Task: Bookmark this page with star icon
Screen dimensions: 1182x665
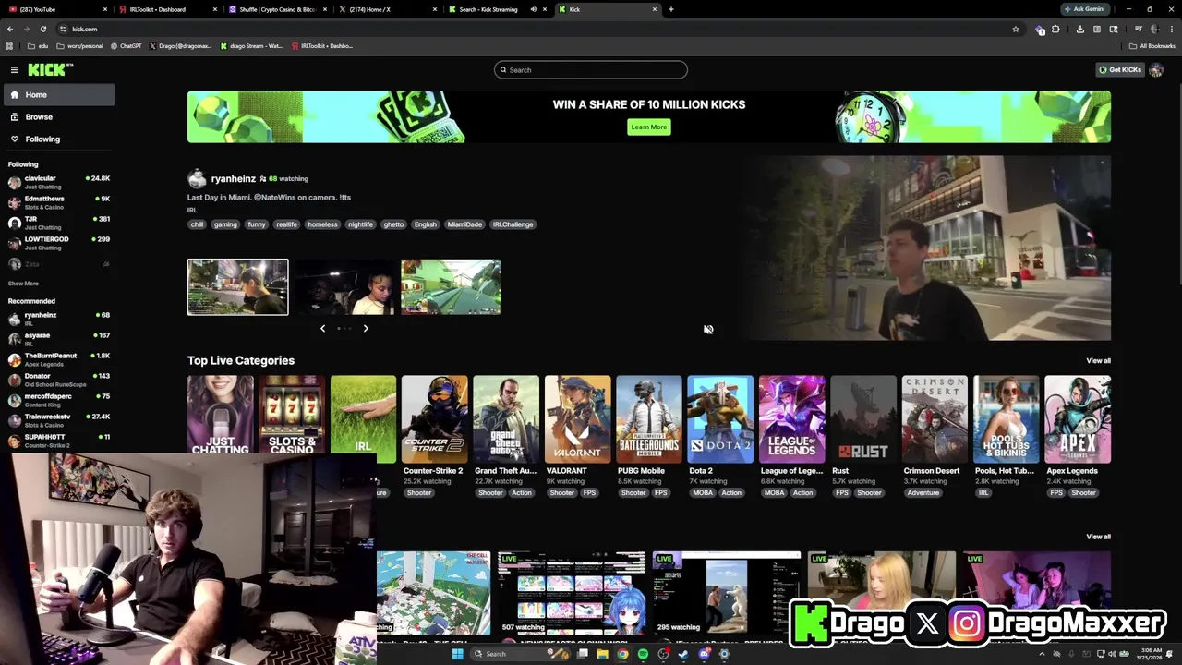Action: click(x=1016, y=29)
